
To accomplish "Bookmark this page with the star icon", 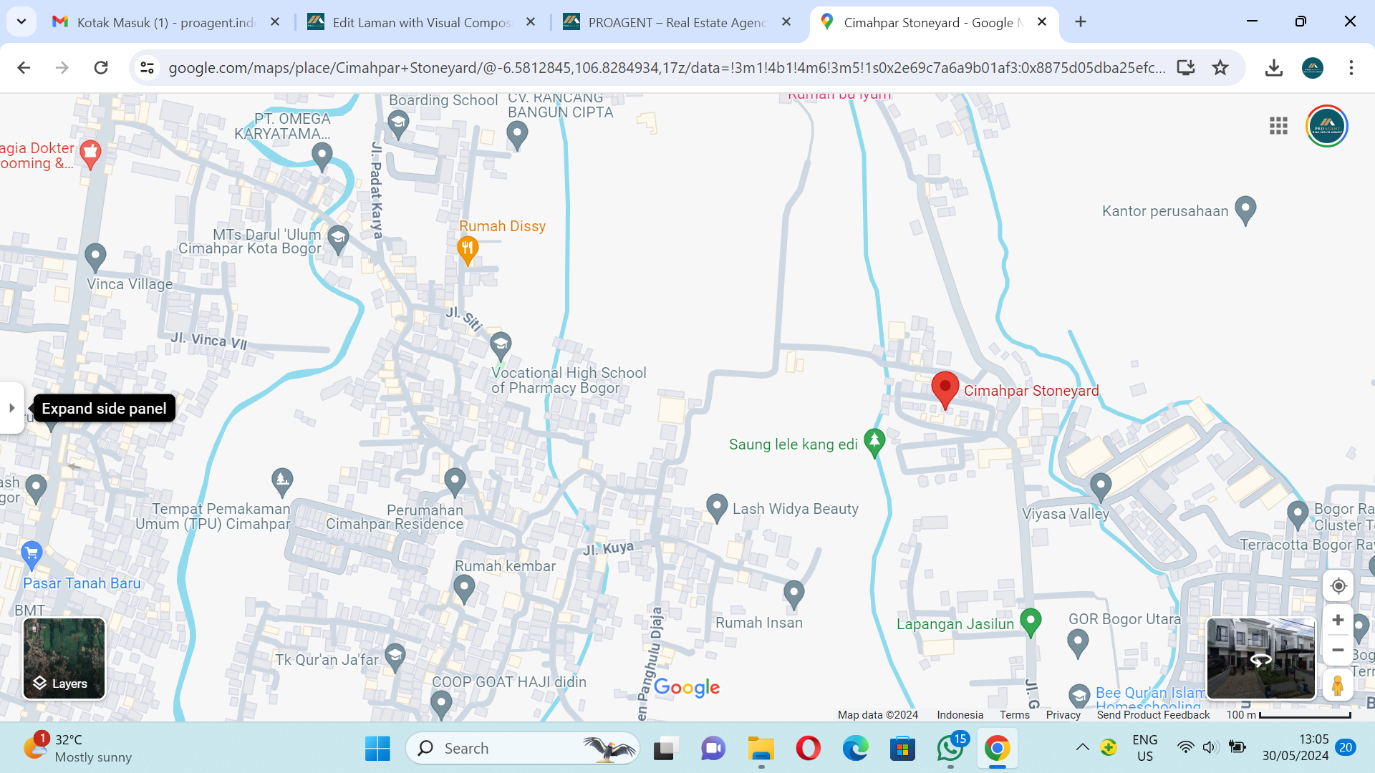I will [1220, 67].
